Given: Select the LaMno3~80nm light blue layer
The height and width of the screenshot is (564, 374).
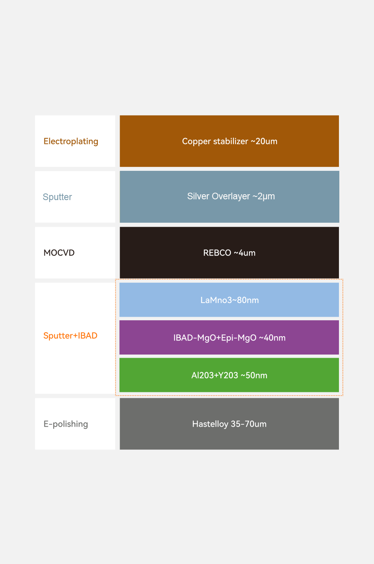Looking at the screenshot, I should point(229,300).
